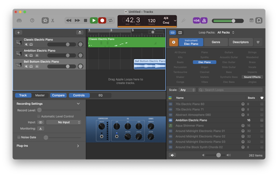Add a new track with plus button
This screenshot has width=278, height=176.
(18, 32)
